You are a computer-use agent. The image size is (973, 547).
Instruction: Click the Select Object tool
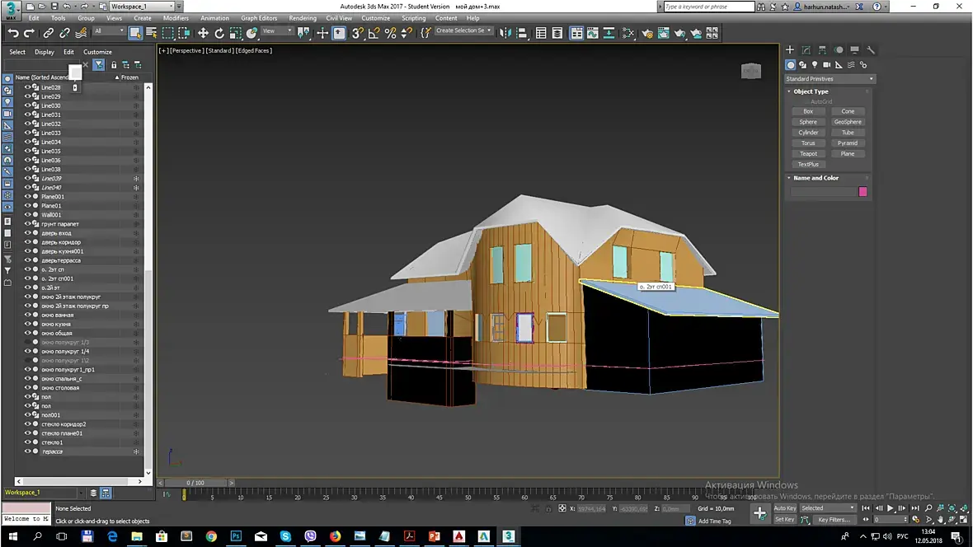[x=135, y=33]
